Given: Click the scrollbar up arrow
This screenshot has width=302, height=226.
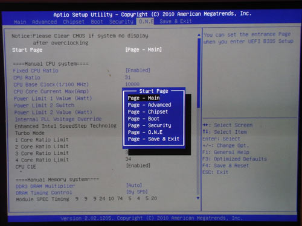Looking at the screenshot, I should 199,35.
